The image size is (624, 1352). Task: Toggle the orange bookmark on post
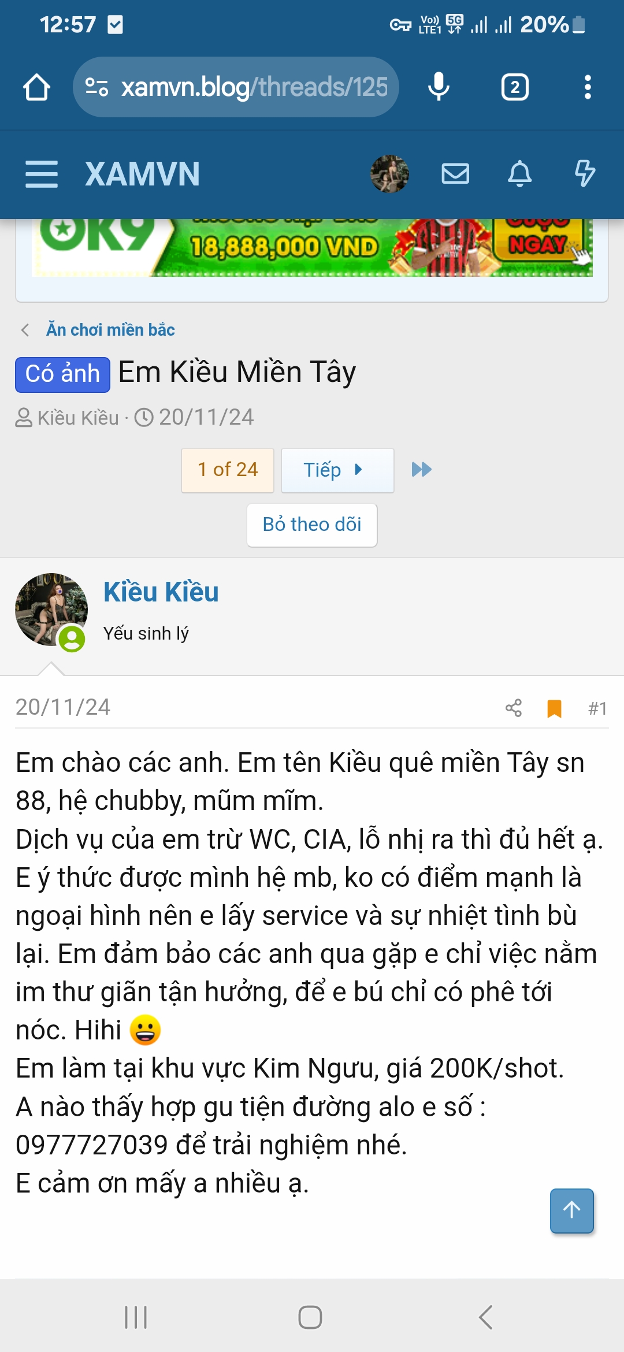coord(554,708)
